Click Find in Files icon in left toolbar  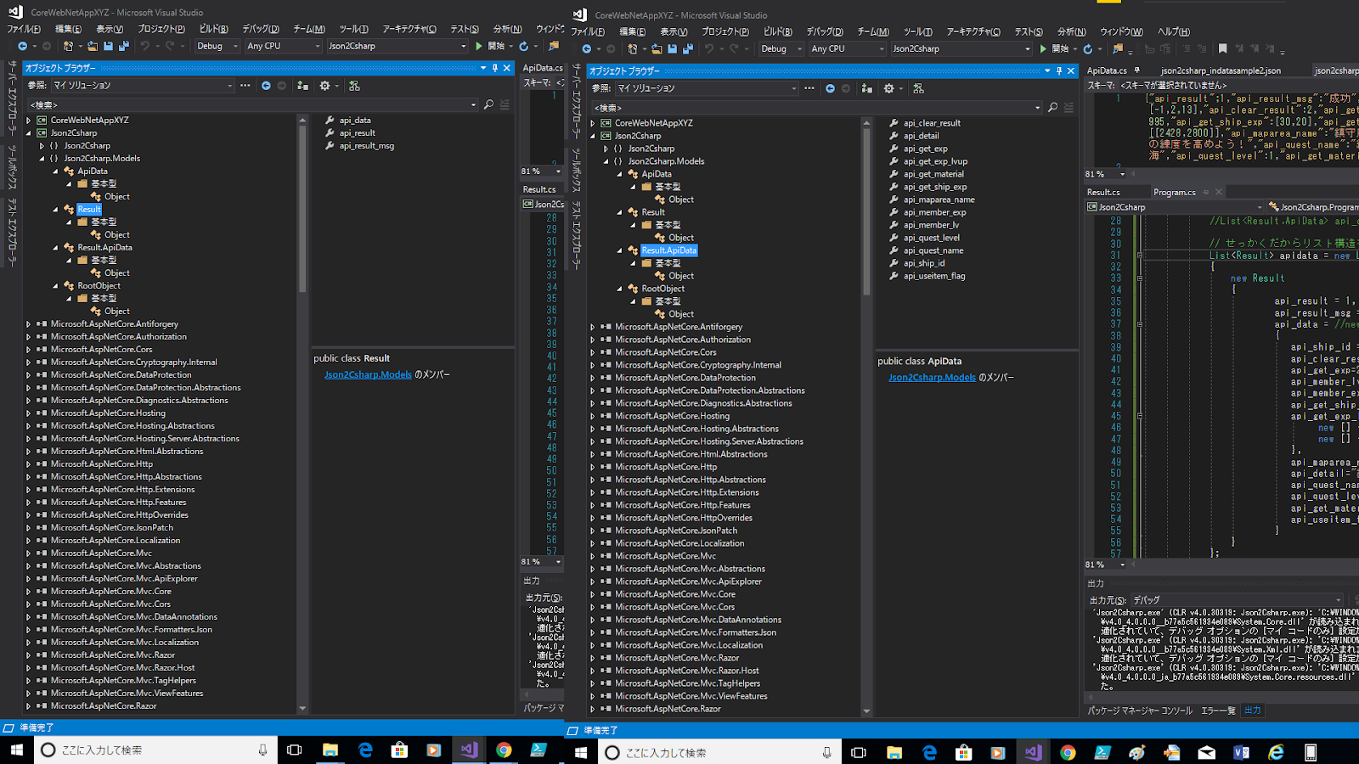(554, 46)
